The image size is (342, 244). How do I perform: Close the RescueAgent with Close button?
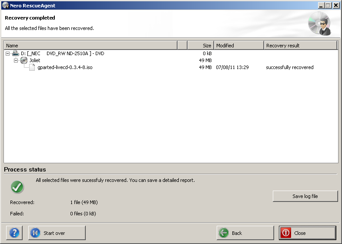tap(307, 233)
